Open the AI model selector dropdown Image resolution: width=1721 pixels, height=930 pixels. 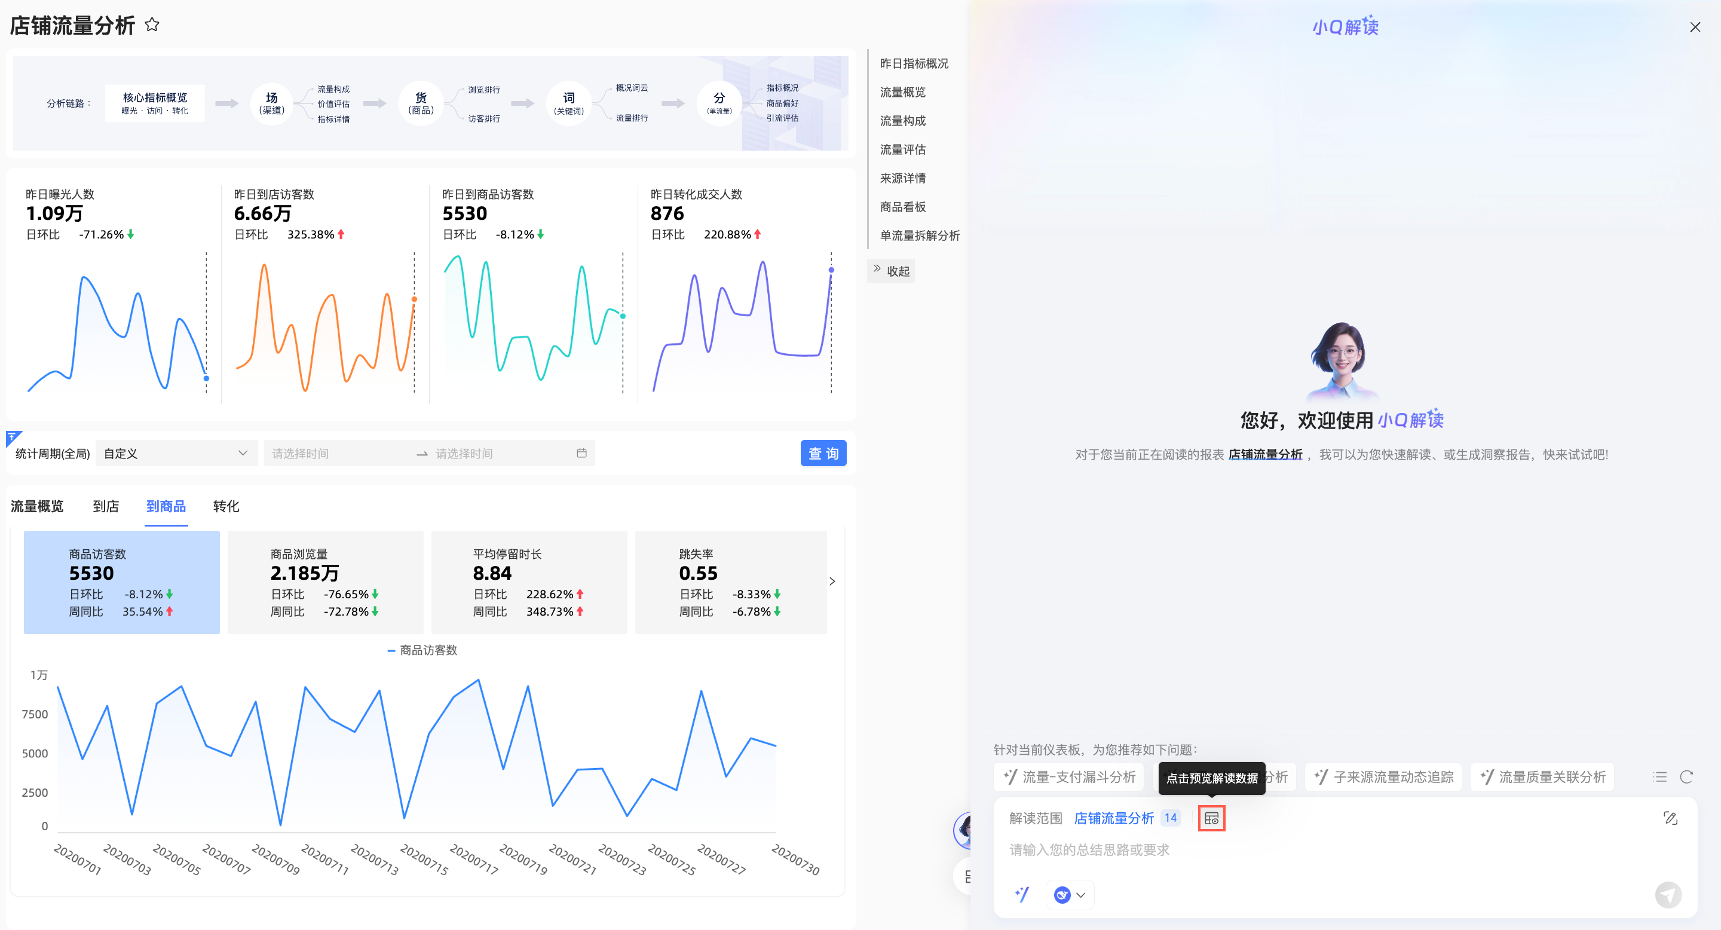pyautogui.click(x=1070, y=894)
